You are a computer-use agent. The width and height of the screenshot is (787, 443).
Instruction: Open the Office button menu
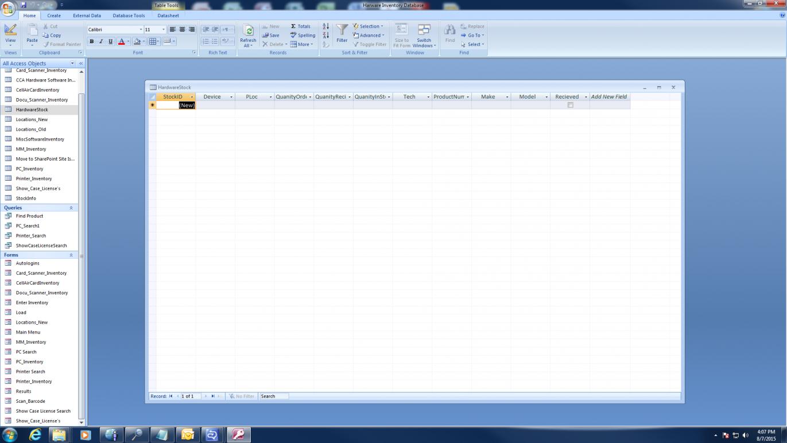tap(9, 9)
